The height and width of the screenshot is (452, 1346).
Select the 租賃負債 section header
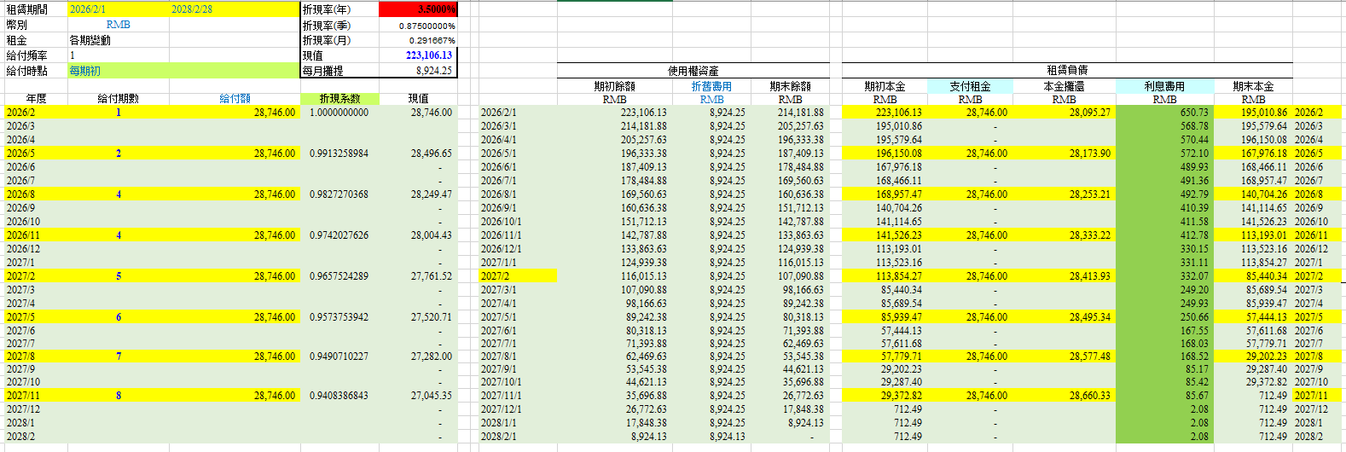point(1066,70)
